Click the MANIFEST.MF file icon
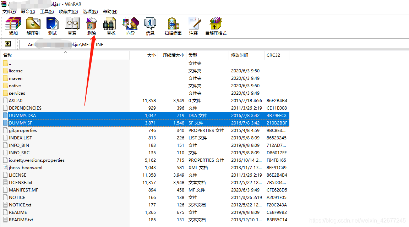409x227 pixels. click(x=5, y=190)
